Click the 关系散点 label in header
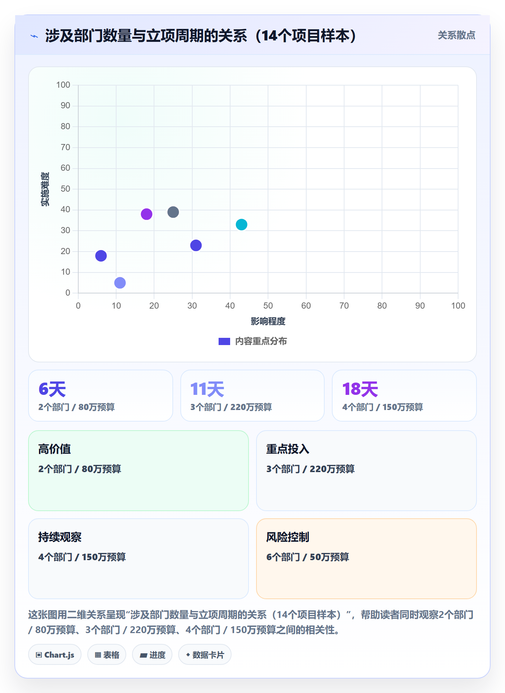 tap(456, 35)
